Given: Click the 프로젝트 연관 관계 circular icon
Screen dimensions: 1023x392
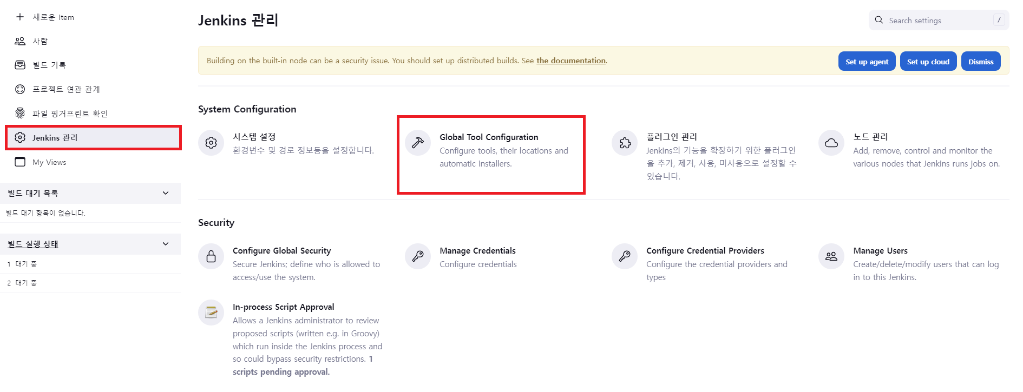Looking at the screenshot, I should click(x=20, y=89).
